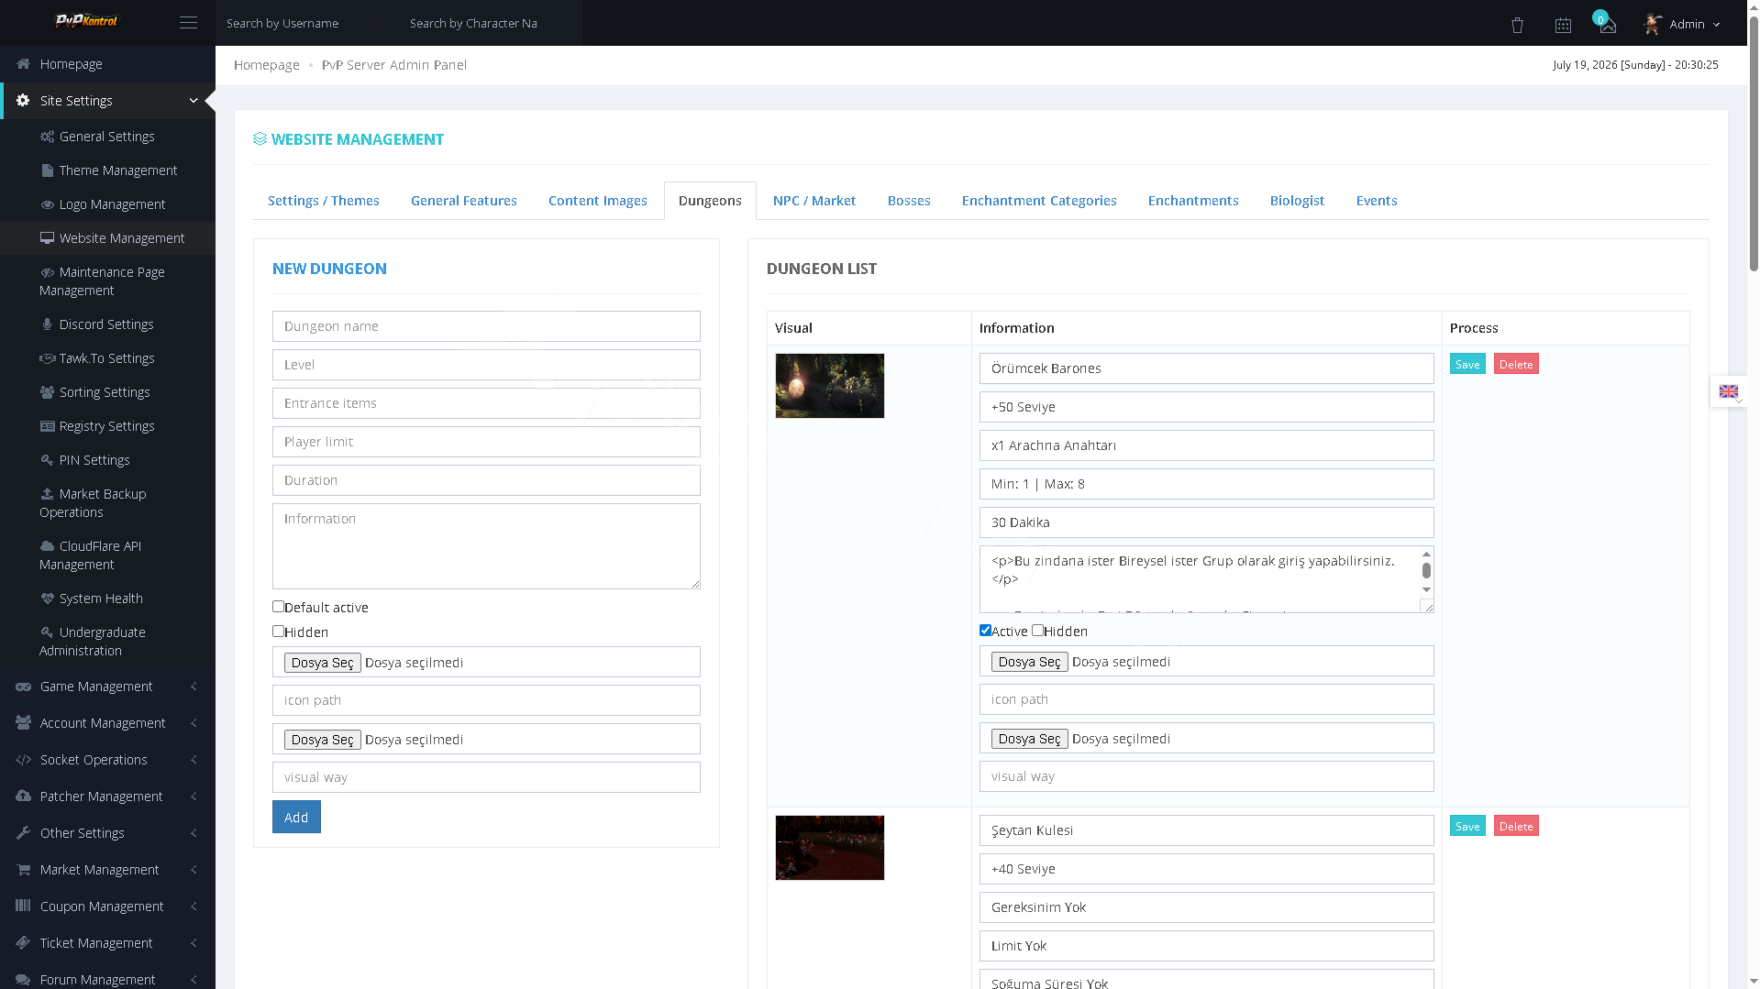The width and height of the screenshot is (1760, 989).
Task: Click the Admin avatar icon
Action: (x=1653, y=24)
